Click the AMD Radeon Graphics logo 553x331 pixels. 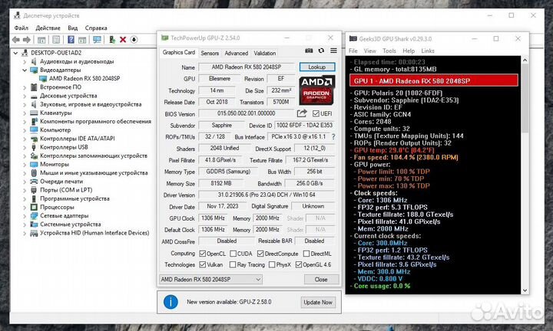coord(316,90)
